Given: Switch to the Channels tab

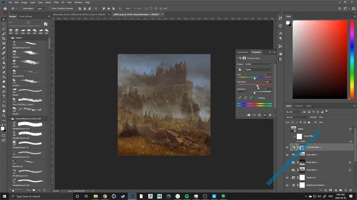Looking at the screenshot, I should [x=299, y=106].
